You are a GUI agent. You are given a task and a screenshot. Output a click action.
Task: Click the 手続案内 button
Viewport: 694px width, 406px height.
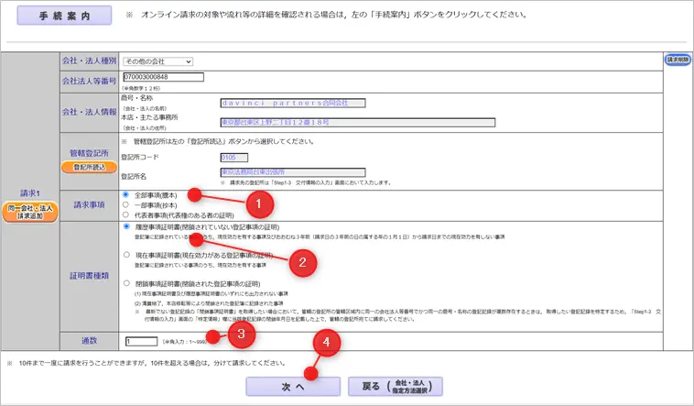[63, 16]
